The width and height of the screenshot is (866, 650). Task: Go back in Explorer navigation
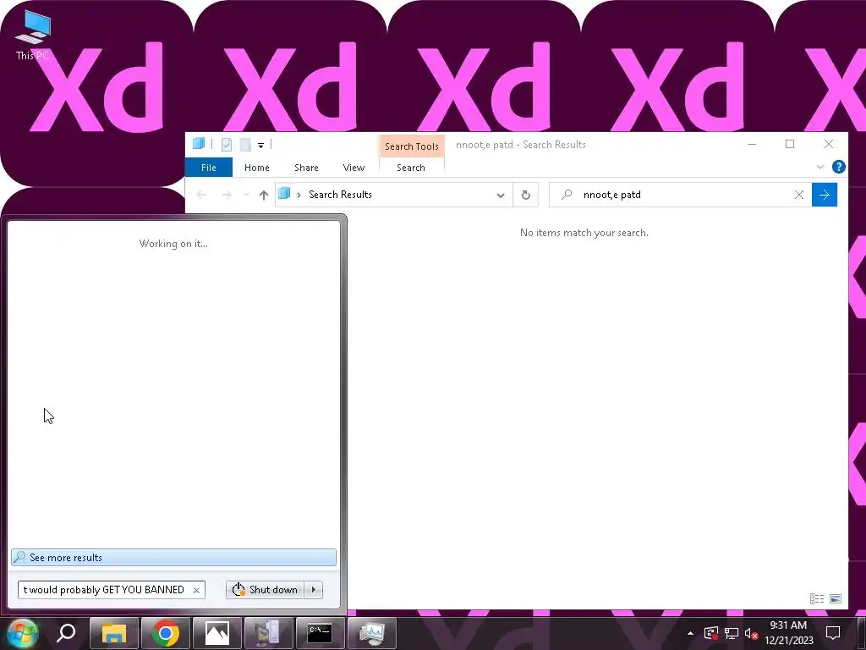(x=201, y=195)
